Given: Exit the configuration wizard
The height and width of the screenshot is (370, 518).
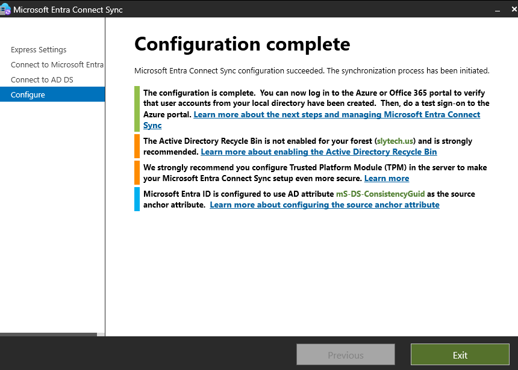Looking at the screenshot, I should (x=460, y=354).
